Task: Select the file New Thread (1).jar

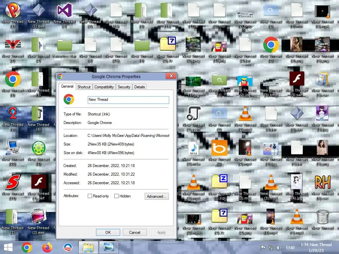Action: (x=193, y=15)
